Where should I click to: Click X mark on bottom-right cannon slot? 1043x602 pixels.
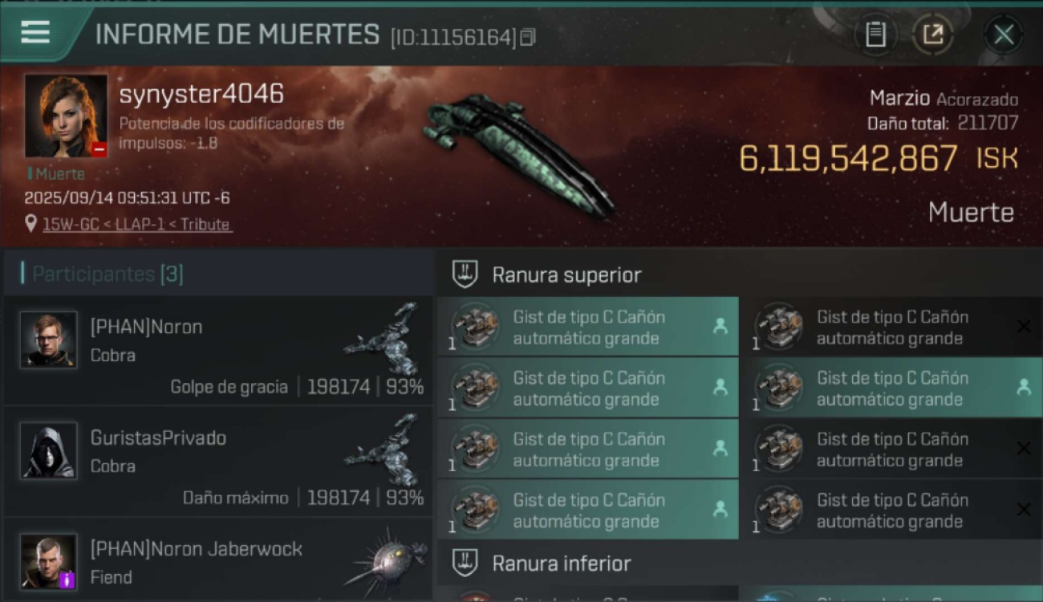(1024, 509)
